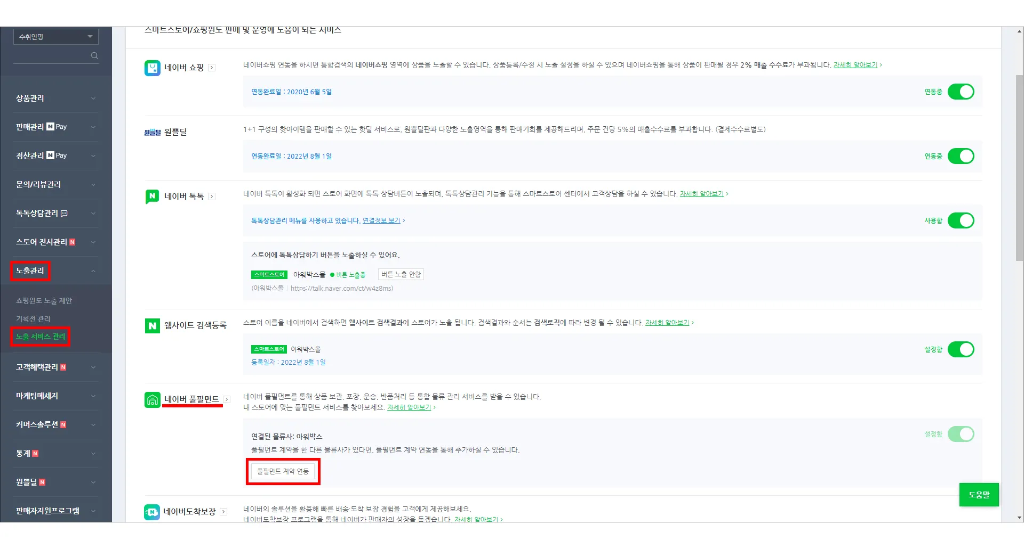The image size is (1024, 549).
Task: Open 자세히 알아보기 link for 네이버 풀필먼트
Action: [409, 407]
